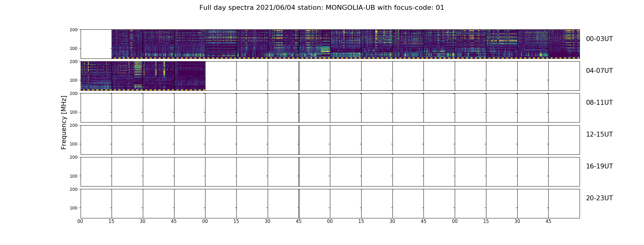
Task: Click the empty 12-15UT spectrum panel
Action: click(330, 140)
